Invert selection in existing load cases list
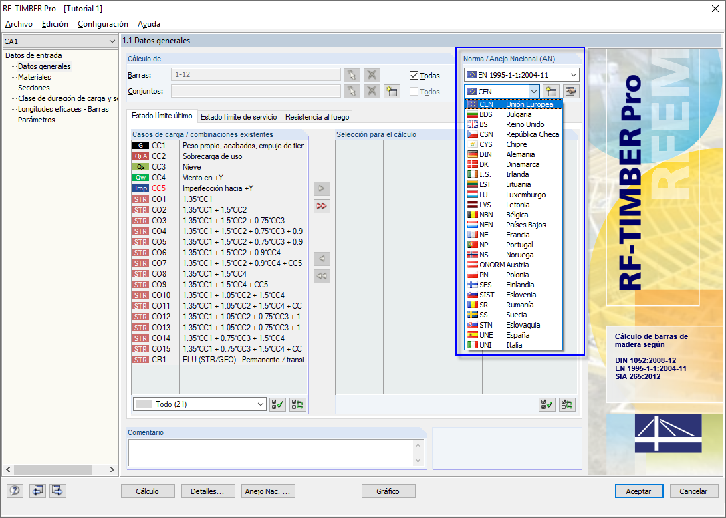The image size is (726, 518). [x=297, y=404]
